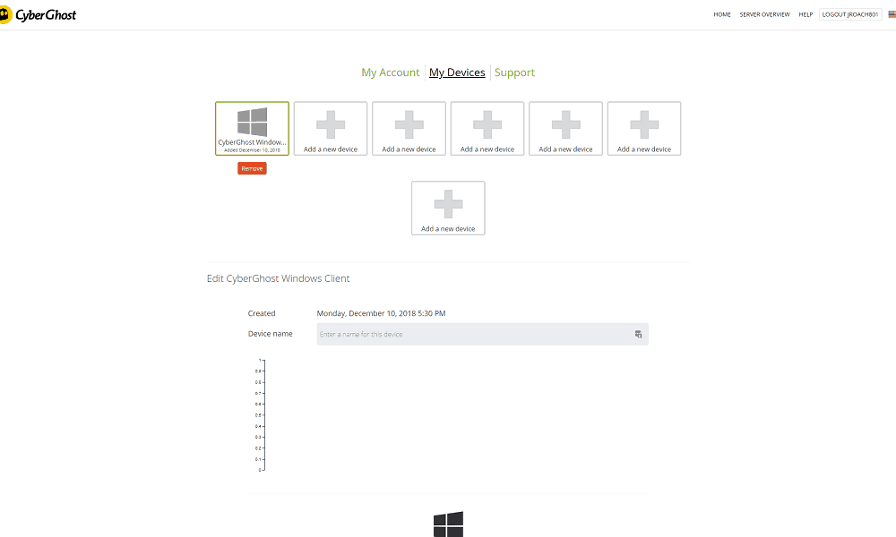
Task: Click the 'Monday, December 10, 2018 5:30 PM' date
Action: (381, 313)
